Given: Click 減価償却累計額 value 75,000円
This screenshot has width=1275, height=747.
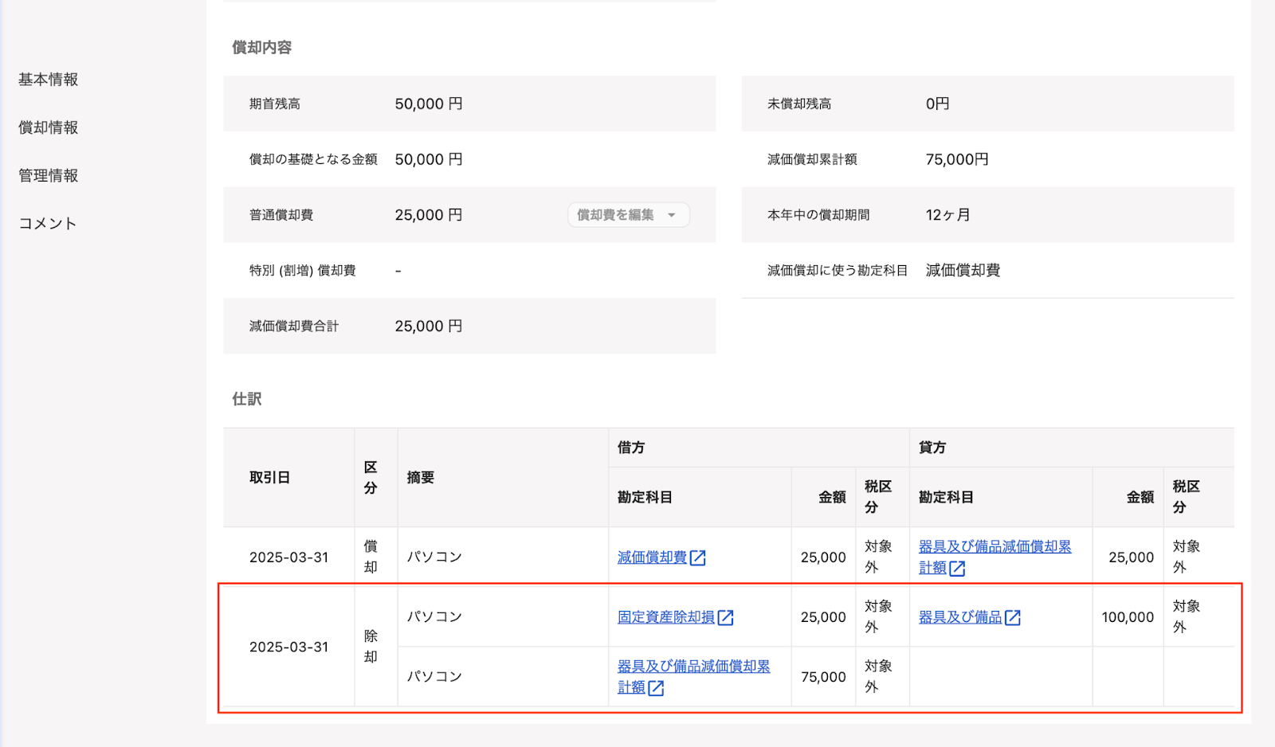Looking at the screenshot, I should [x=957, y=159].
